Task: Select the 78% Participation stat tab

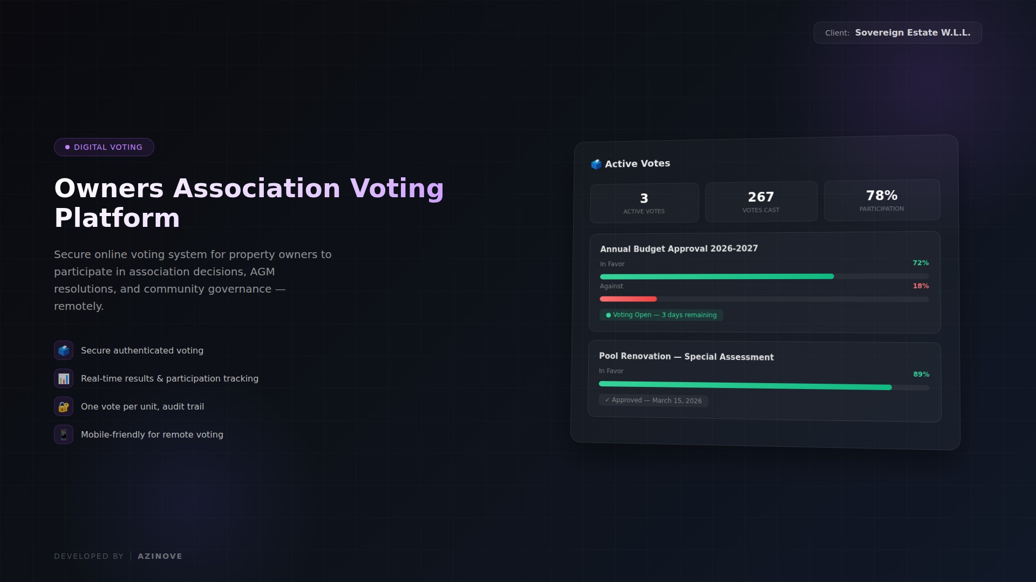Action: (881, 200)
